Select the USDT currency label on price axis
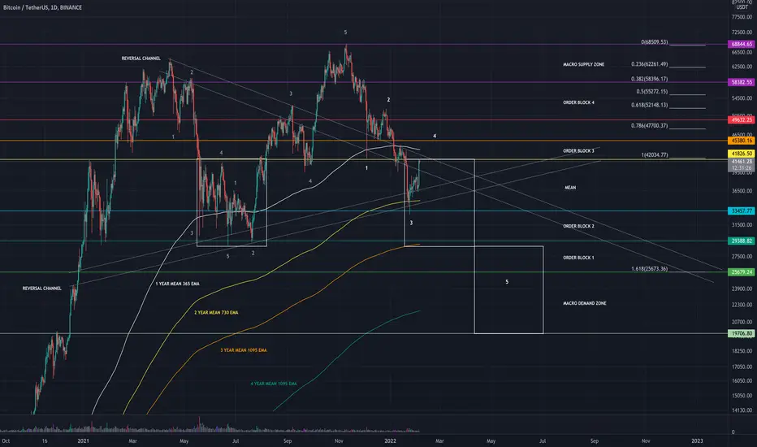Screen dimensions: 757x447 742,8
